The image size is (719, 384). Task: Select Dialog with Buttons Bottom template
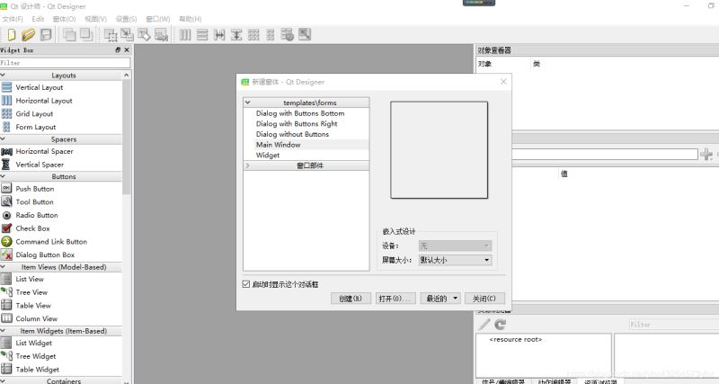tap(300, 113)
